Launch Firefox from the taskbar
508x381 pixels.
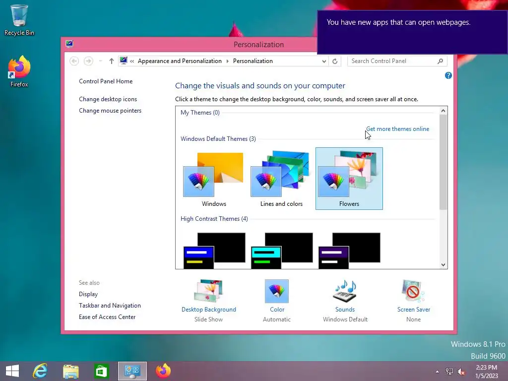[163, 371]
